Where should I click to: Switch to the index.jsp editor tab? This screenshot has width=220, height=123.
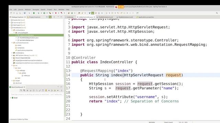click(70, 17)
